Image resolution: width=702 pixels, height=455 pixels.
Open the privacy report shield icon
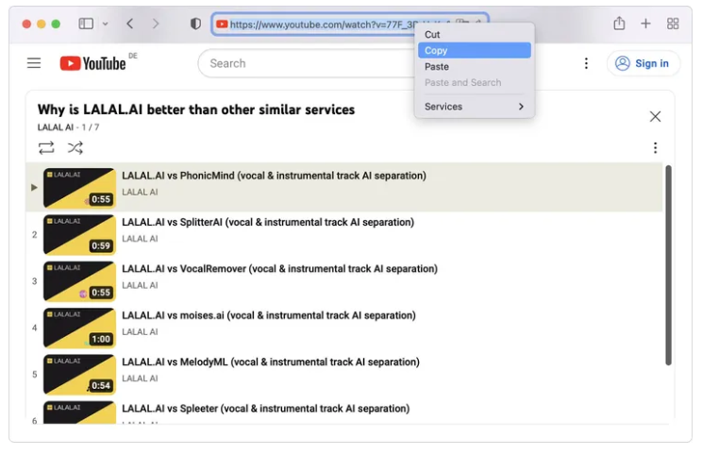click(195, 24)
